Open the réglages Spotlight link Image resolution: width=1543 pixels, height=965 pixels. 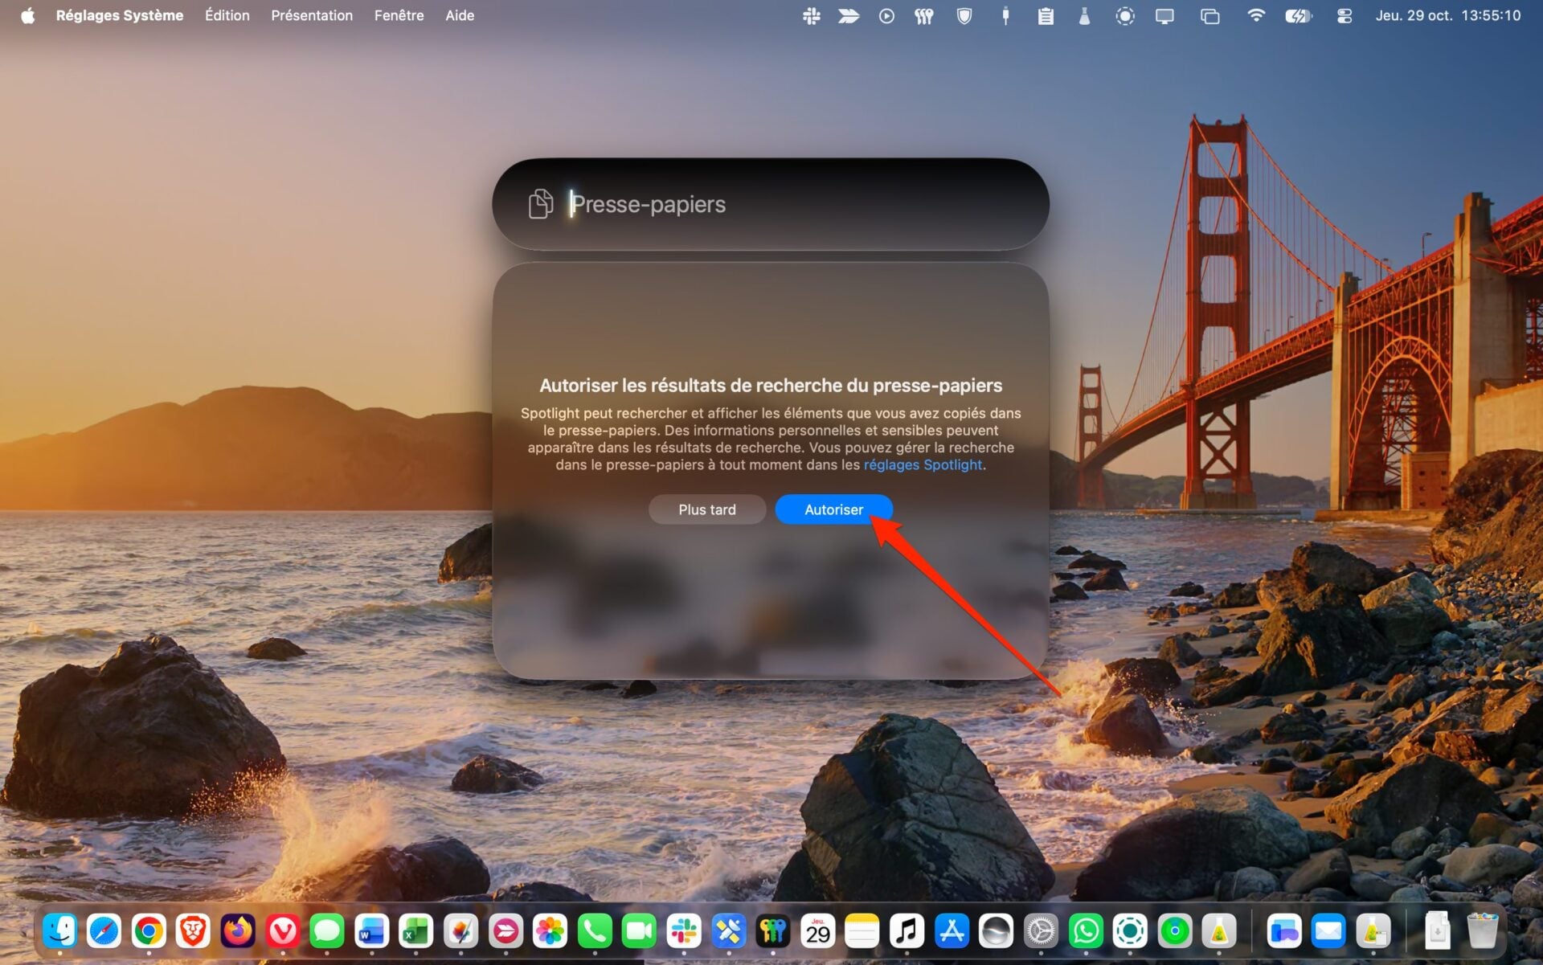click(923, 464)
